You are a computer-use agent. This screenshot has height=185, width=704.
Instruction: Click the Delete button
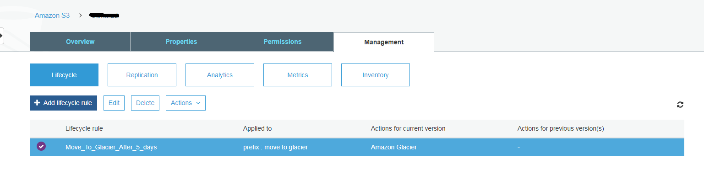click(145, 103)
